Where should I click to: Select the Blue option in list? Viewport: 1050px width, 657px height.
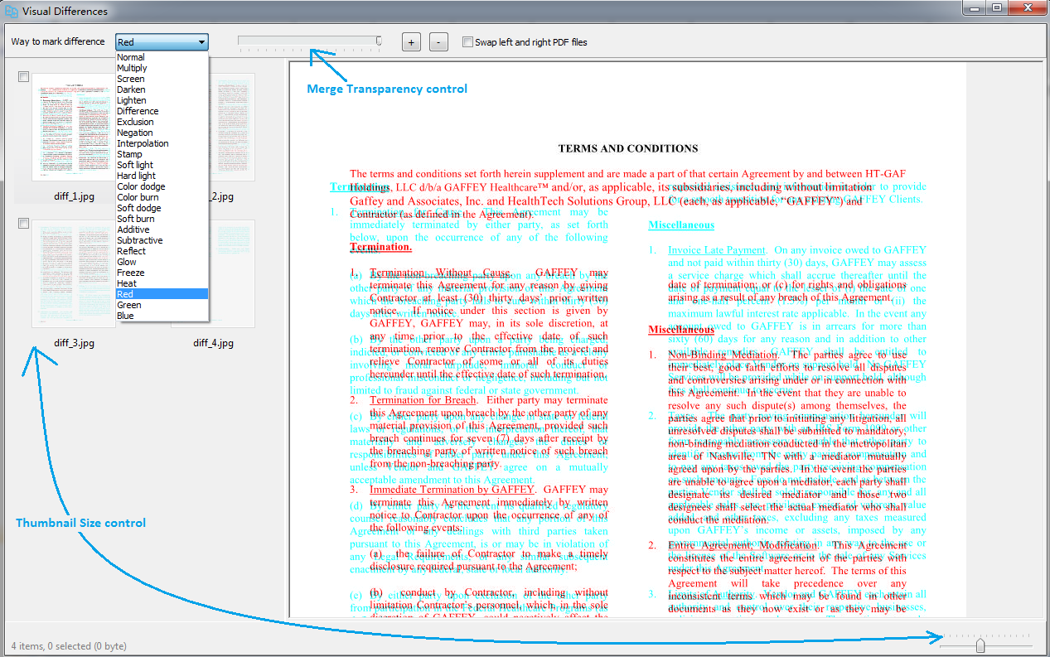162,316
